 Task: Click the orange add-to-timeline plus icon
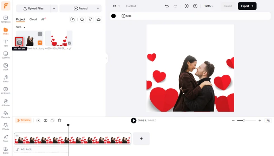40,42
